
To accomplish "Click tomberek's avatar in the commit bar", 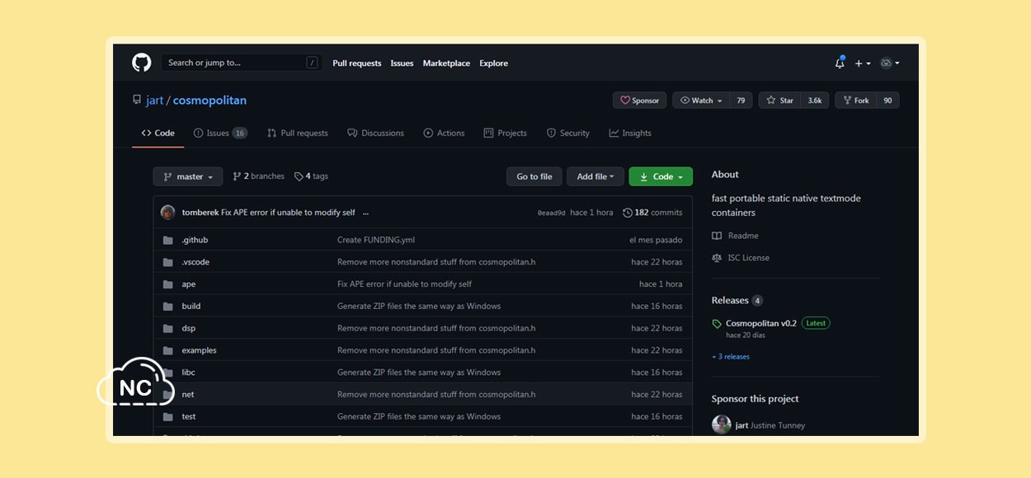I will point(168,213).
